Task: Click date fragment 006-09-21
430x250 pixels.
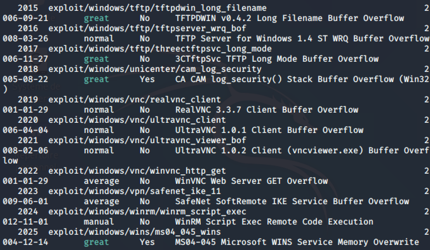Action: click(25, 18)
